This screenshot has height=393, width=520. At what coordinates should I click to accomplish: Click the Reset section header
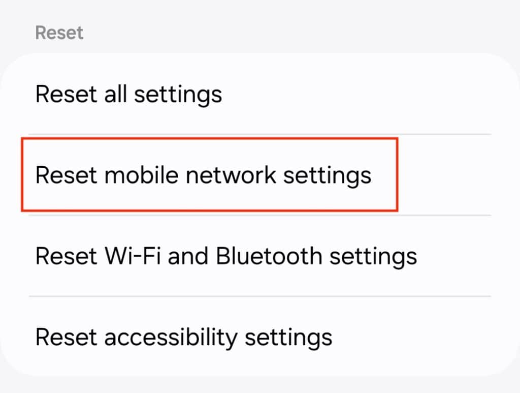click(58, 32)
